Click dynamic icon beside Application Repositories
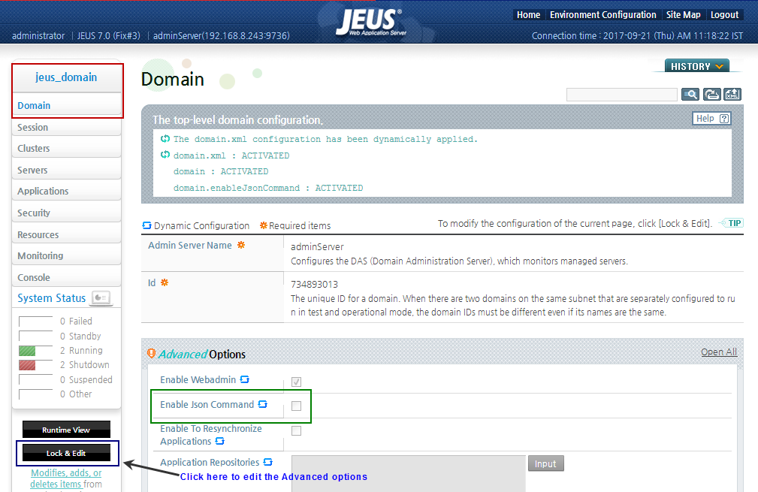Image resolution: width=758 pixels, height=492 pixels. point(267,462)
